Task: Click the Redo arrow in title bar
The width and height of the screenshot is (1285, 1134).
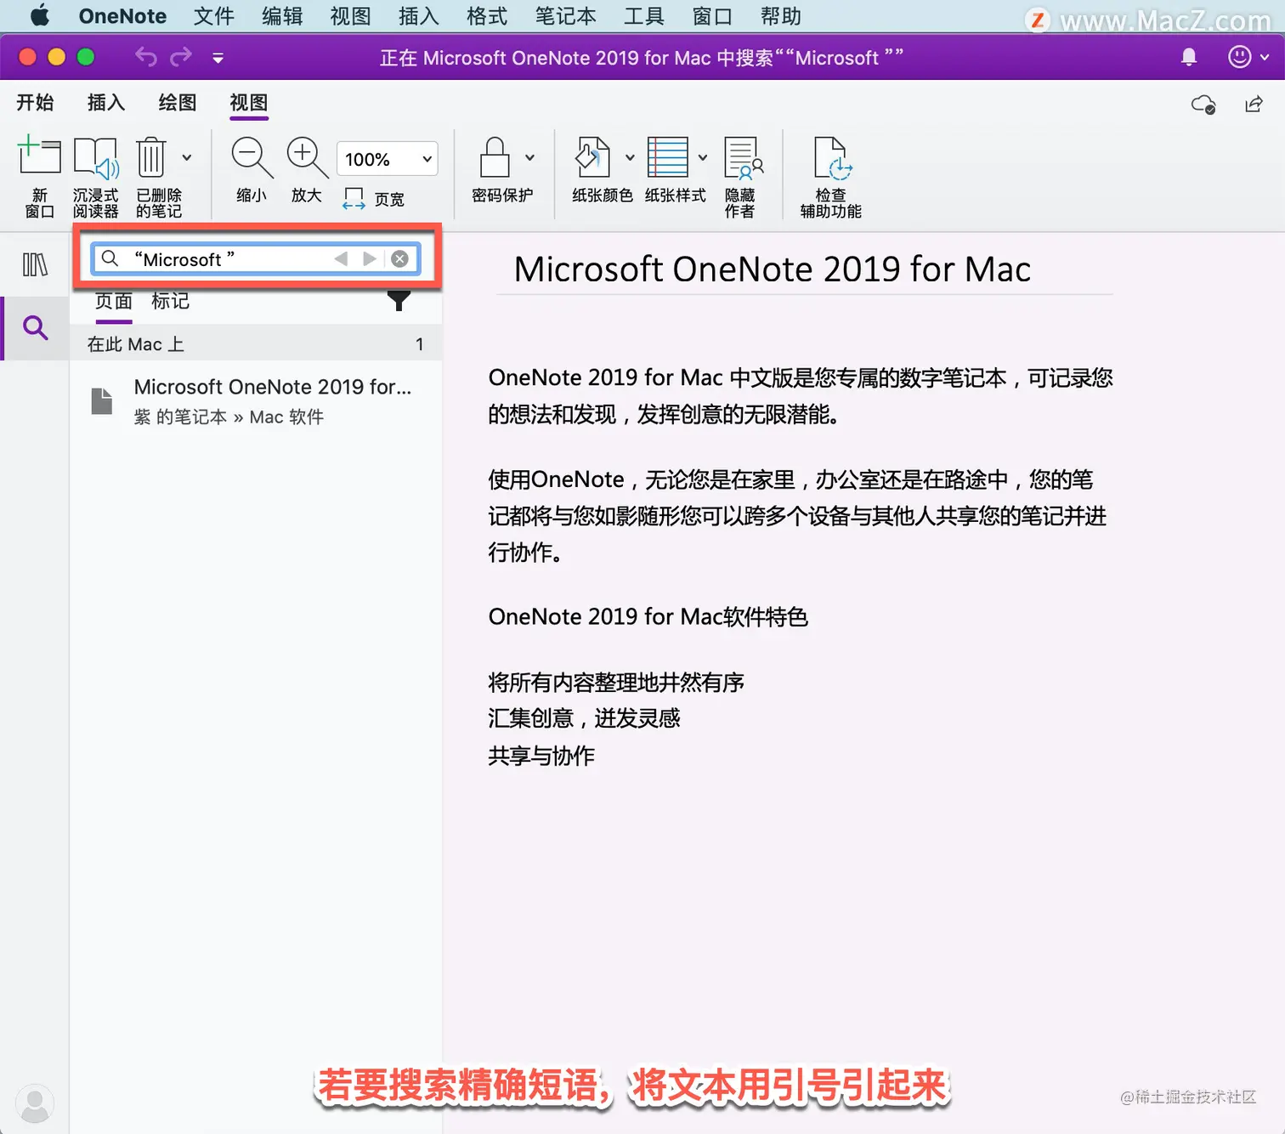Action: [x=181, y=57]
